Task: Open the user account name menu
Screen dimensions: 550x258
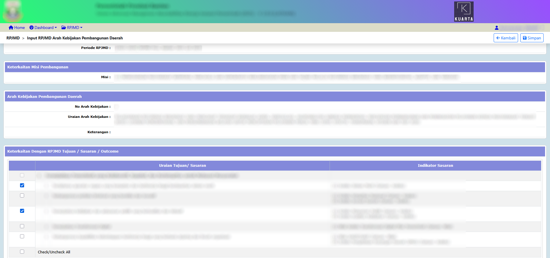Action: [x=520, y=28]
